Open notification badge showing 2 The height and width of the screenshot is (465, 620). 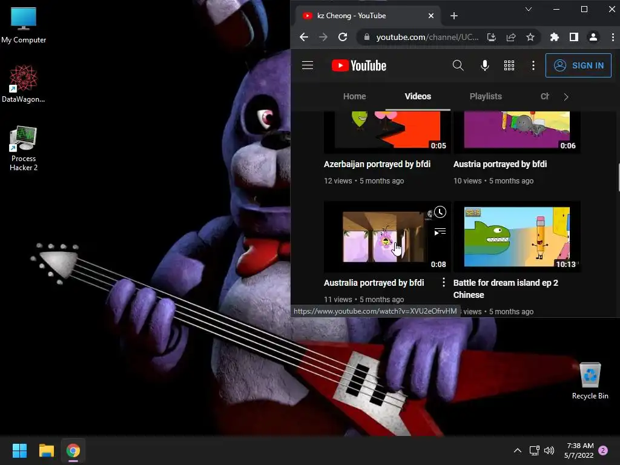coord(603,450)
